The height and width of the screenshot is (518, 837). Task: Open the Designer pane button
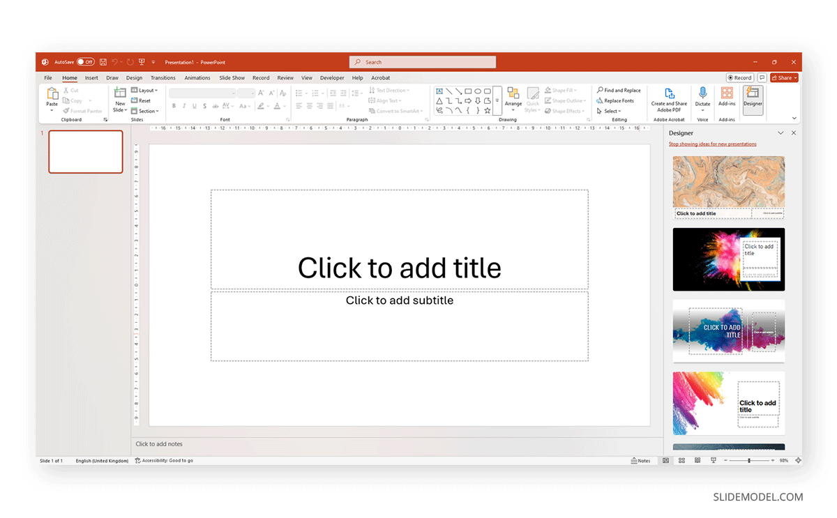(x=753, y=97)
